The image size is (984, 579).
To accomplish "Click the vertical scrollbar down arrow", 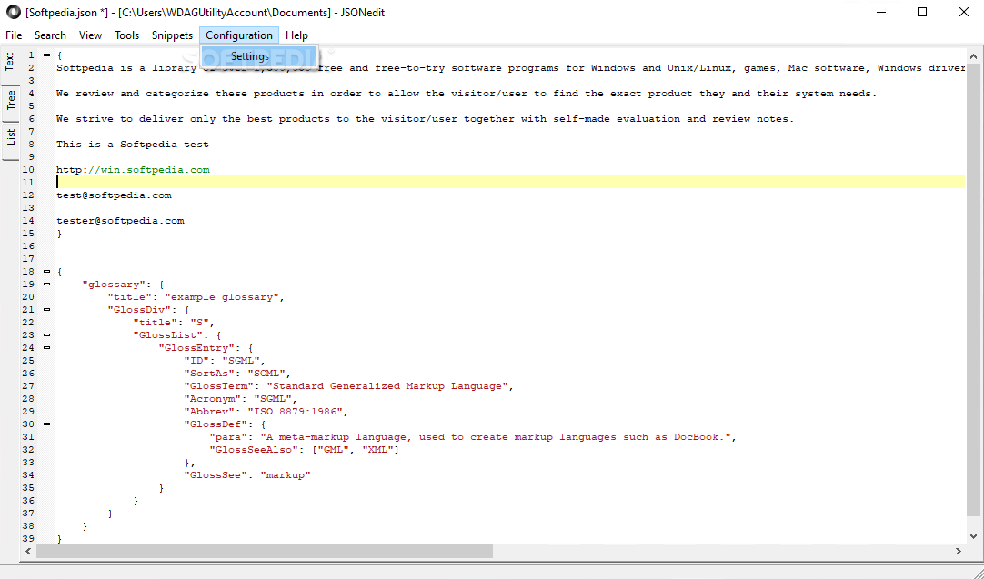I will (974, 536).
